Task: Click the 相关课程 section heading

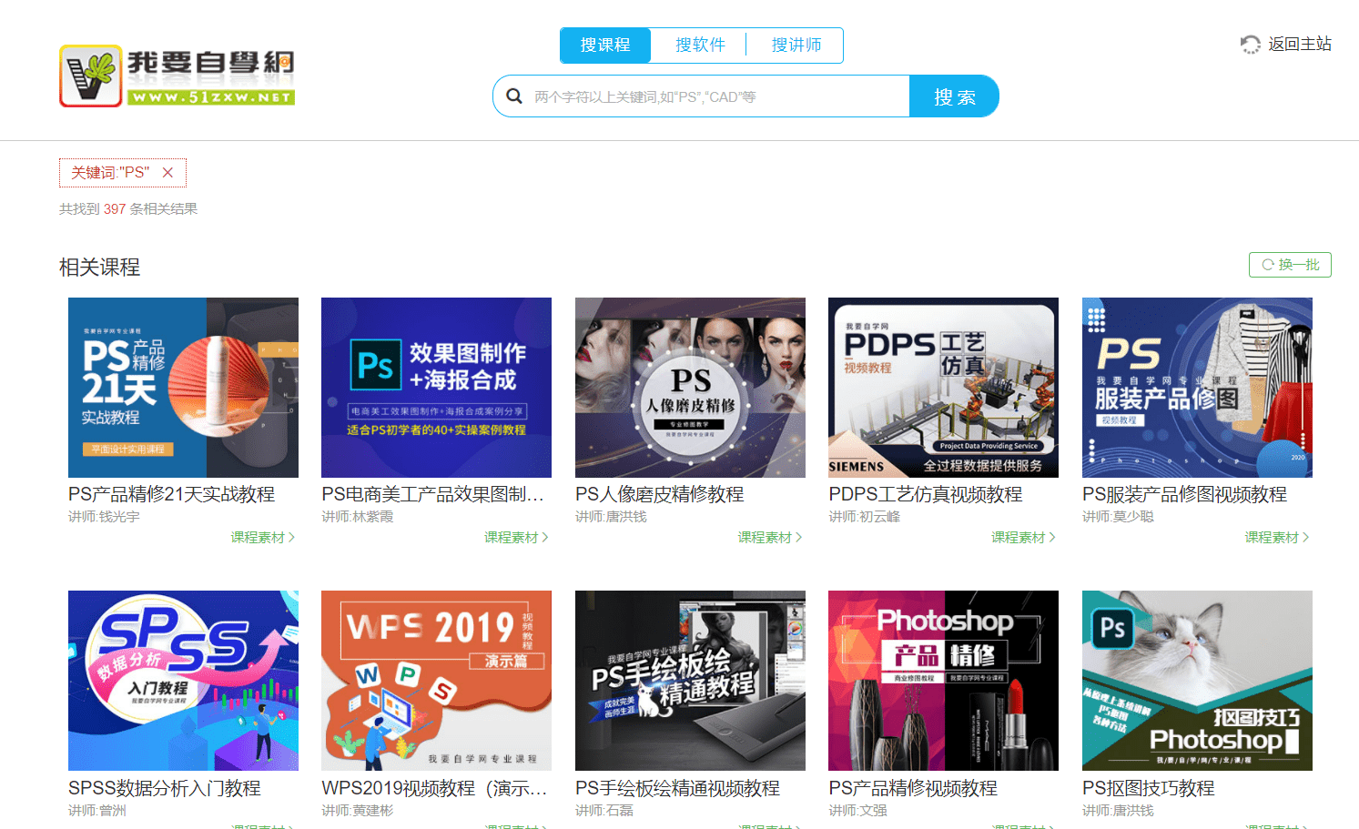Action: (100, 268)
